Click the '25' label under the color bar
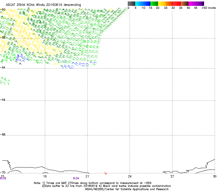 click(x=166, y=8)
